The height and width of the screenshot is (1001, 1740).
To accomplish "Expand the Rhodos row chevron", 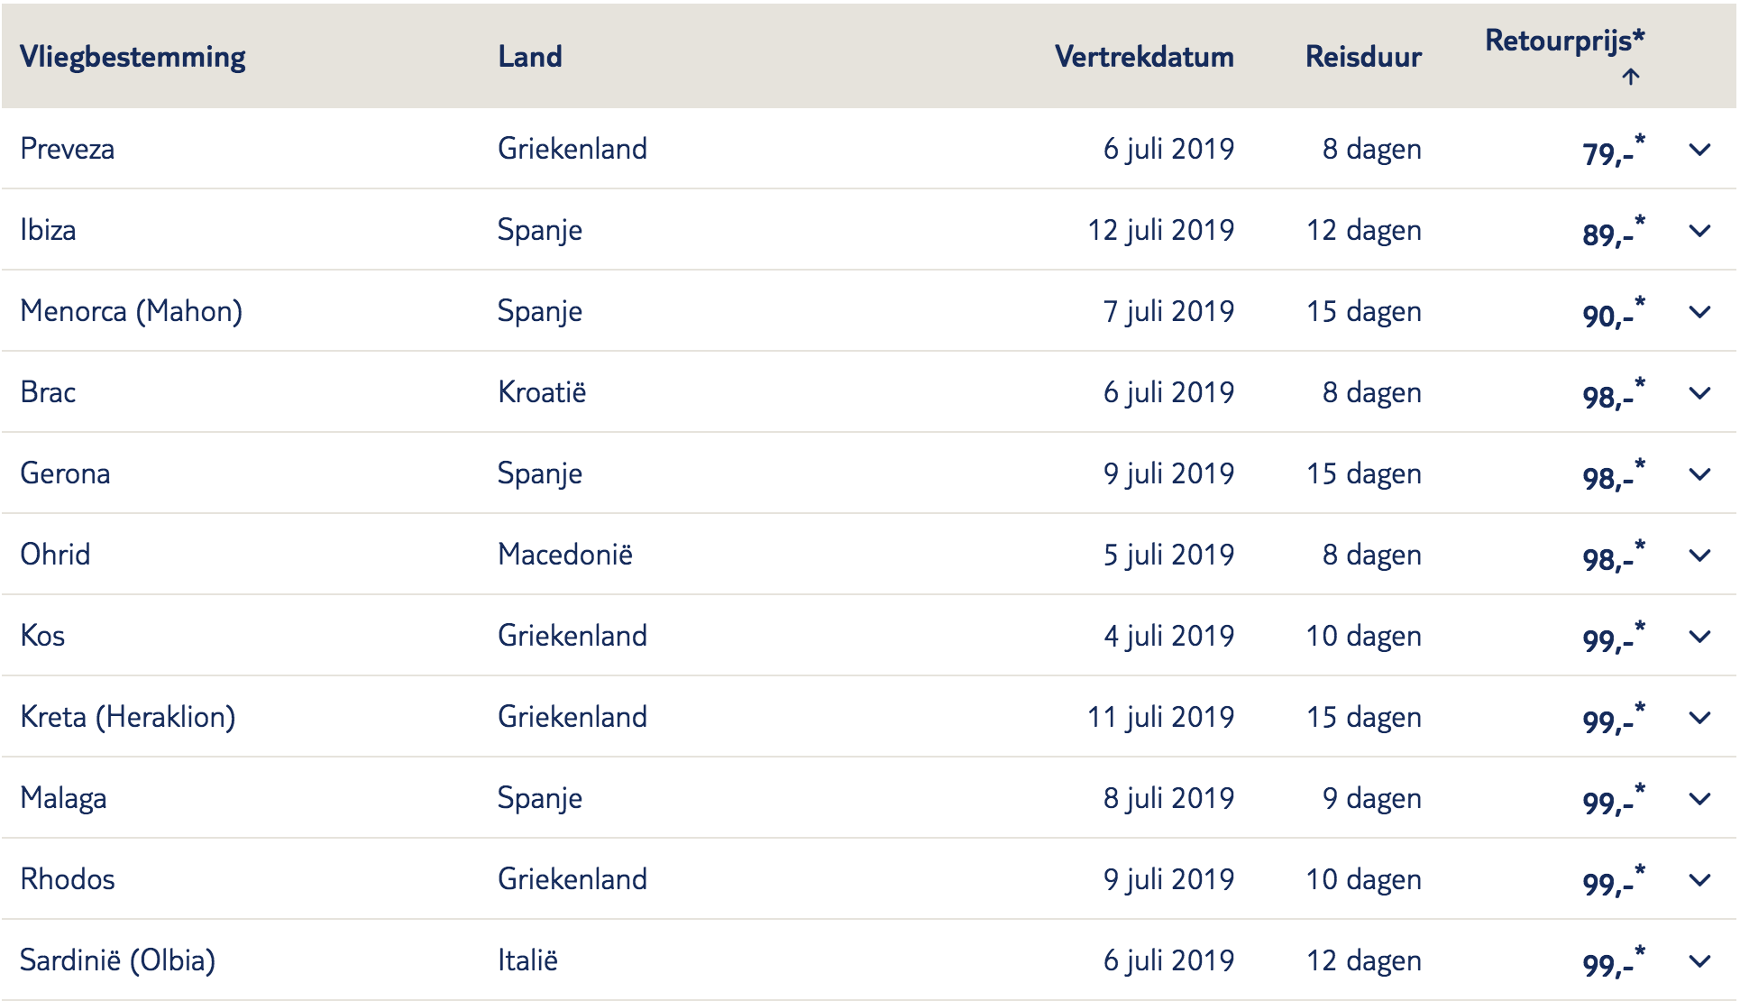I will coord(1699,880).
